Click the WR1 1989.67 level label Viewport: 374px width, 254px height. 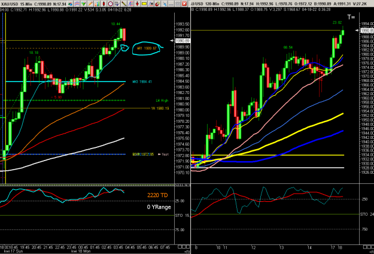pos(147,48)
